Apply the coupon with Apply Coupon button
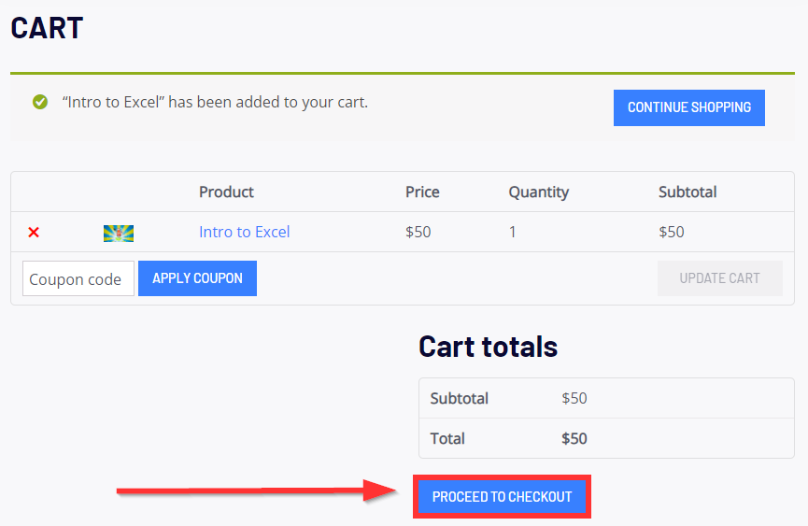This screenshot has width=808, height=526. (x=197, y=278)
